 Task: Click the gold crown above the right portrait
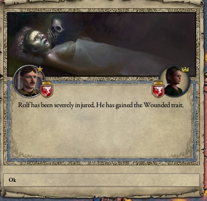coord(185,69)
